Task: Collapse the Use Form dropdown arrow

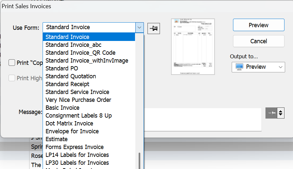Action: 139,28
